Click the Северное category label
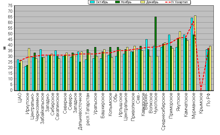The width and height of the screenshot is (220, 135). tap(65, 103)
